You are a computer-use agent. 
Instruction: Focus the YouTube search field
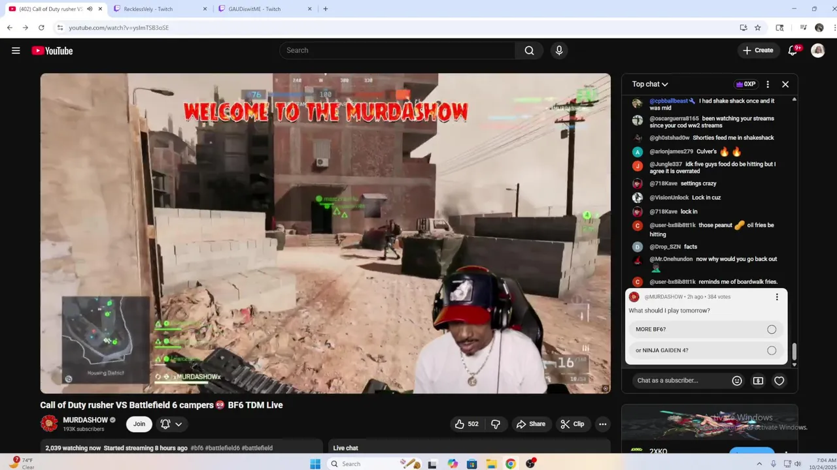tap(398, 50)
